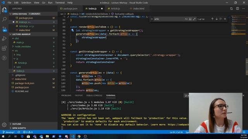Open the Run menu
The width and height of the screenshot is (248, 139).
pos(50,3)
